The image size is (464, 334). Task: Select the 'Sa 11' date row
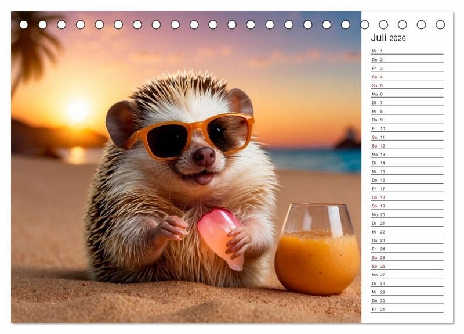point(407,137)
